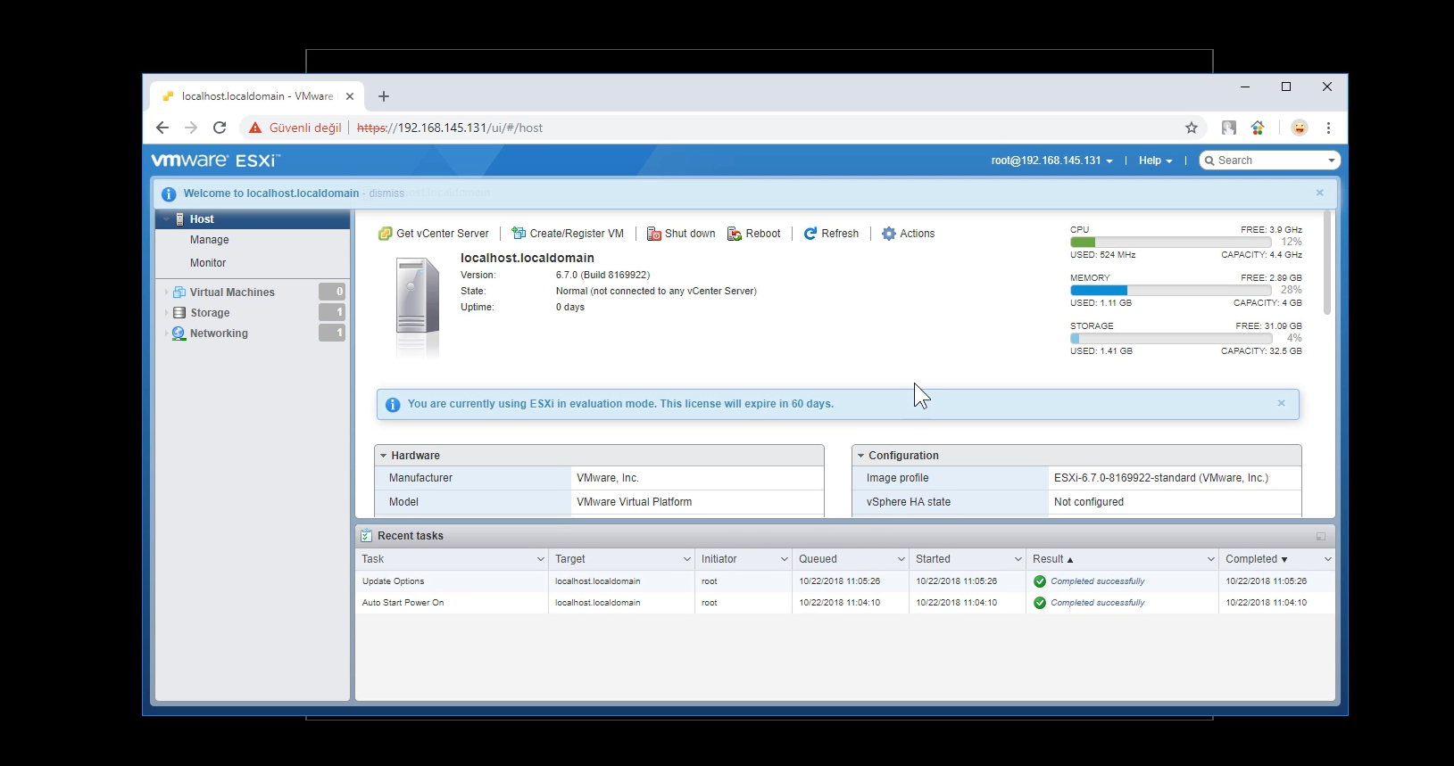Open Virtual Machines in navigator

pyautogui.click(x=232, y=292)
